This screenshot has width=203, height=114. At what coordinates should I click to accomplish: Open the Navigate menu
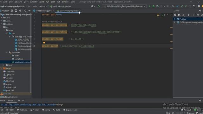pyautogui.click(x=18, y=2)
